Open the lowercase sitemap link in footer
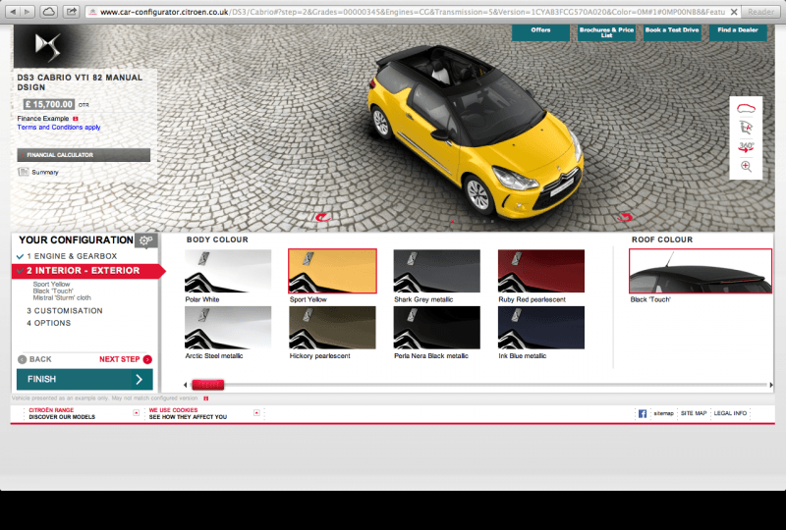786x530 pixels. 664,413
